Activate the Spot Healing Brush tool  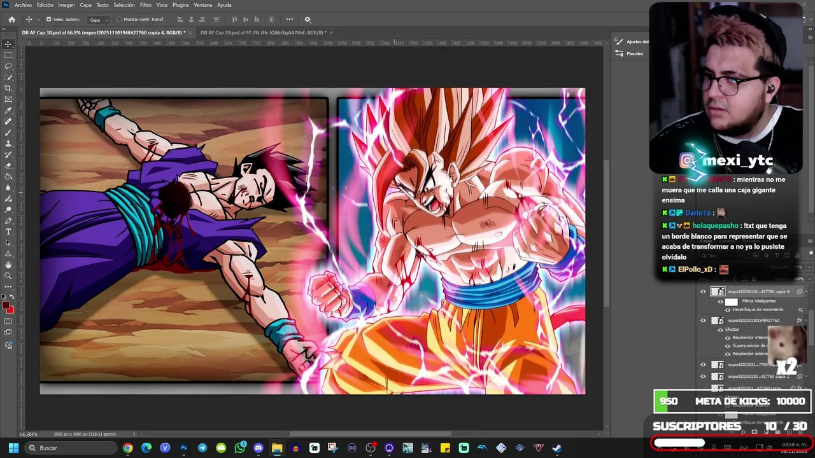click(x=8, y=121)
